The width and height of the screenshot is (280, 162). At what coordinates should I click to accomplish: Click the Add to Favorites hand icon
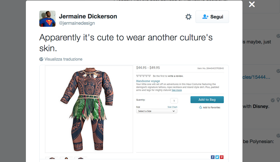click(201, 107)
